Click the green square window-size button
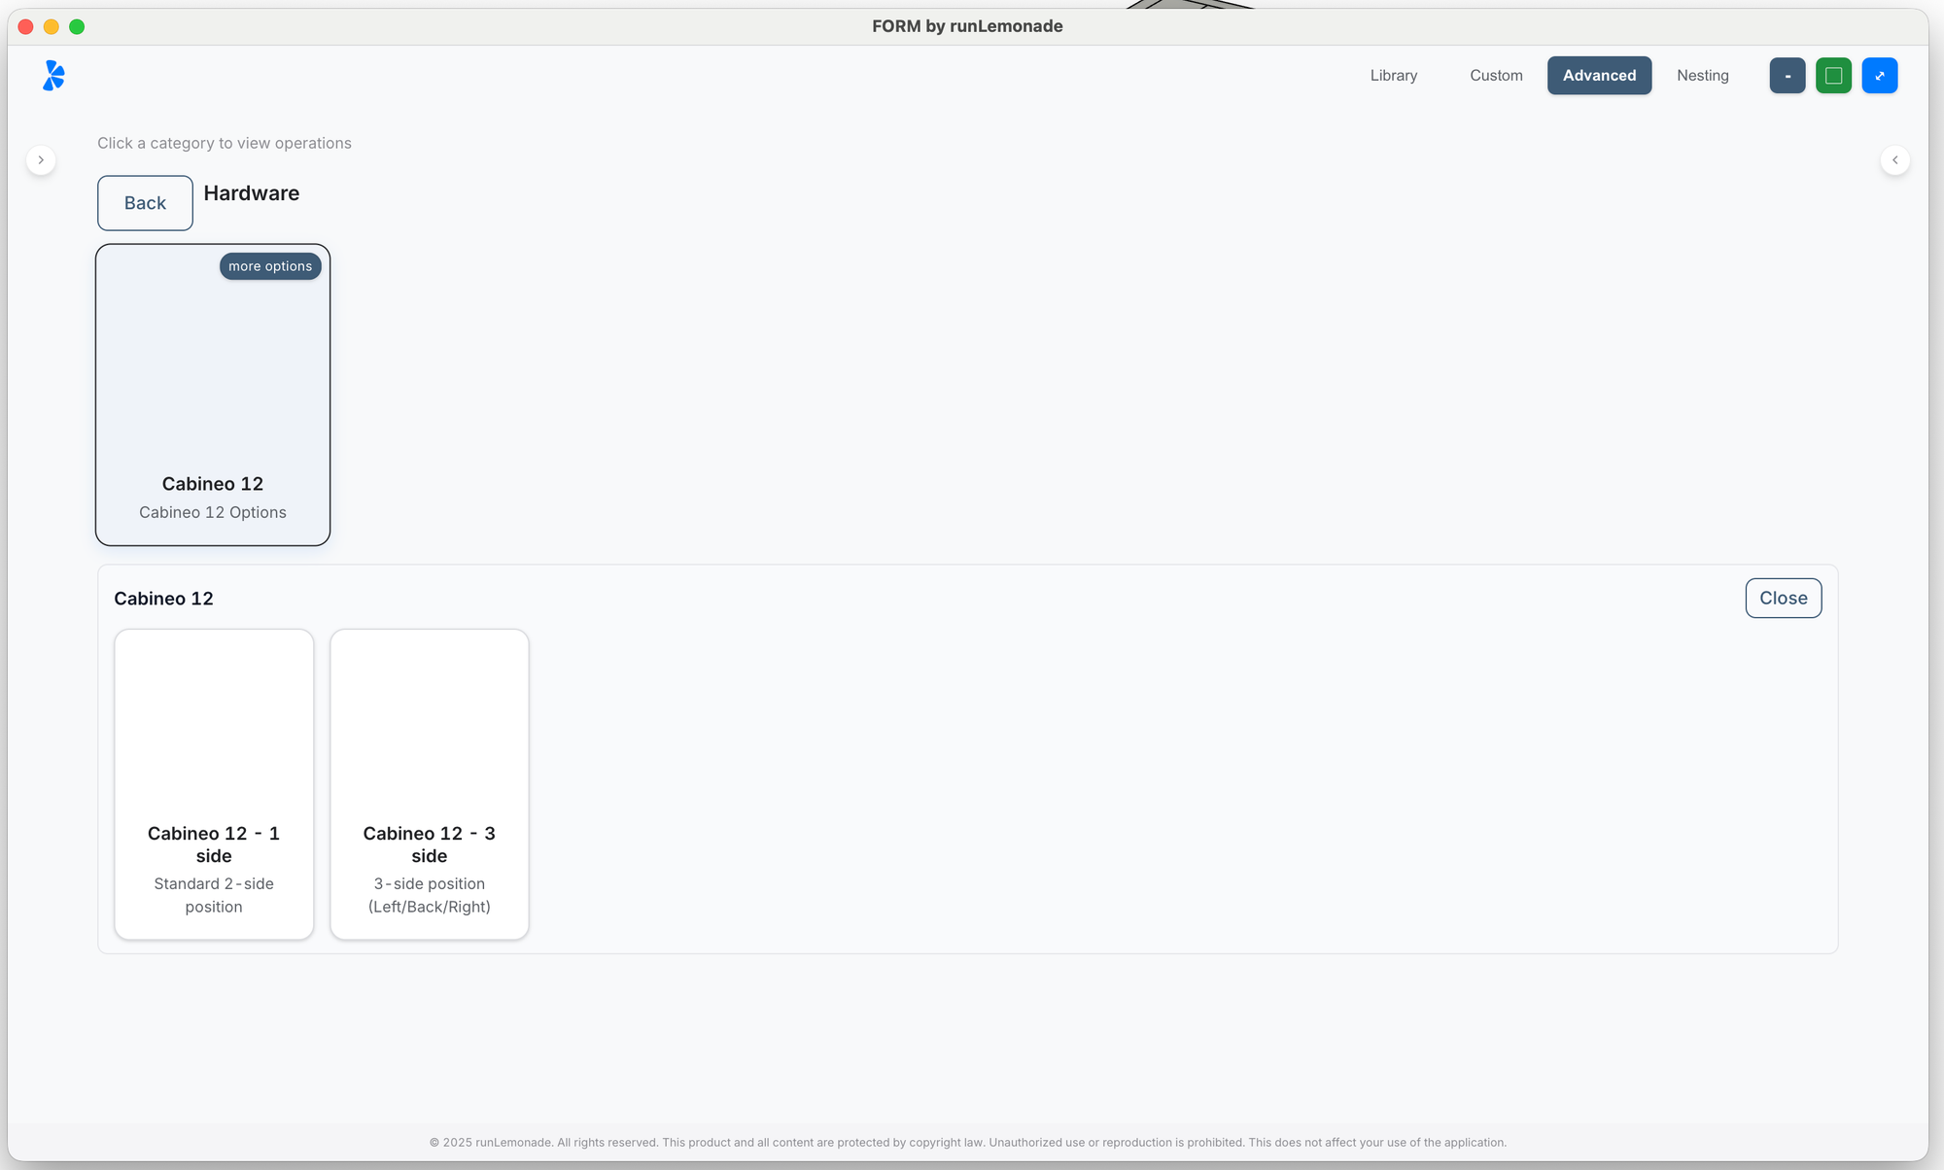This screenshot has width=1944, height=1170. click(x=1833, y=76)
